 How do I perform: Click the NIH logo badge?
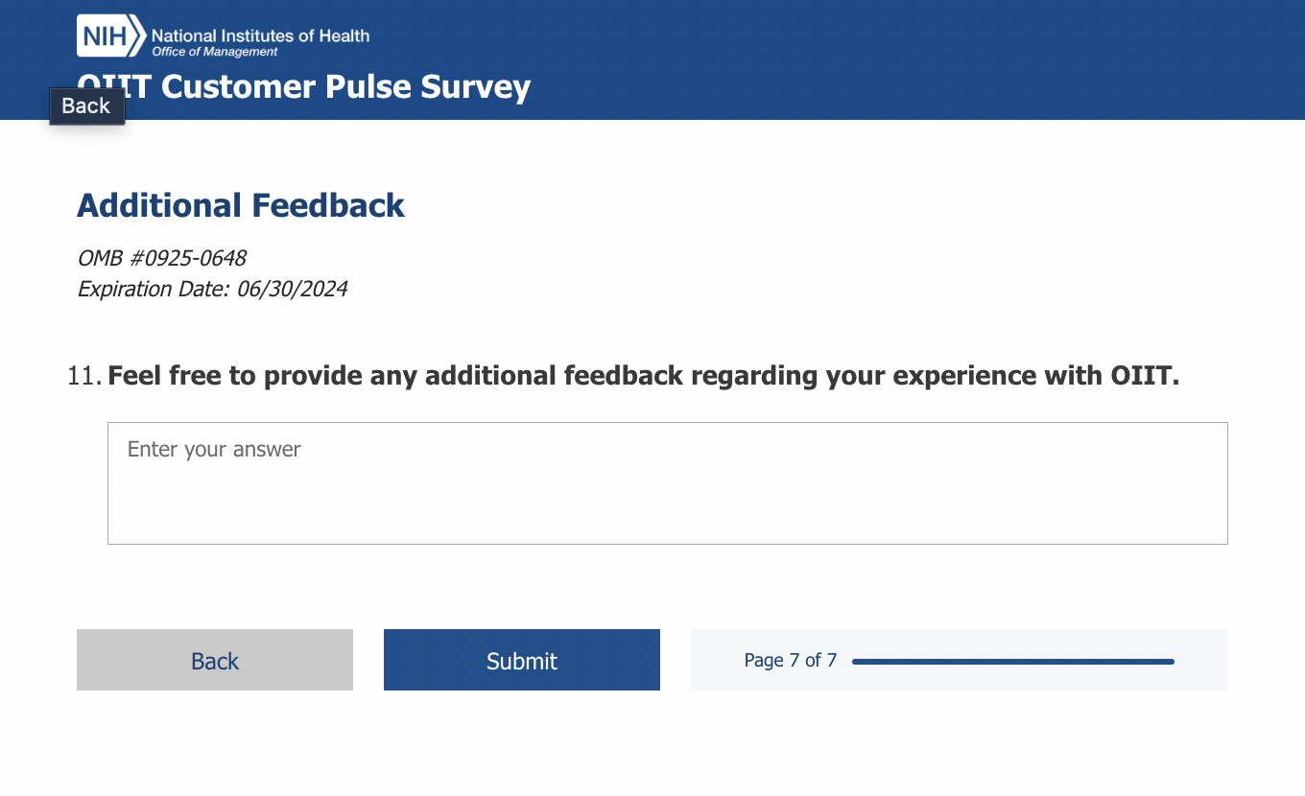pos(102,36)
